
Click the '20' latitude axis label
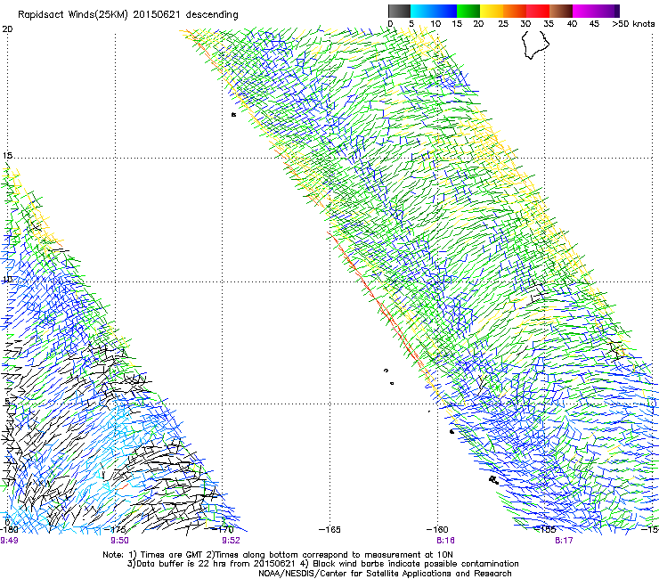pos(7,29)
